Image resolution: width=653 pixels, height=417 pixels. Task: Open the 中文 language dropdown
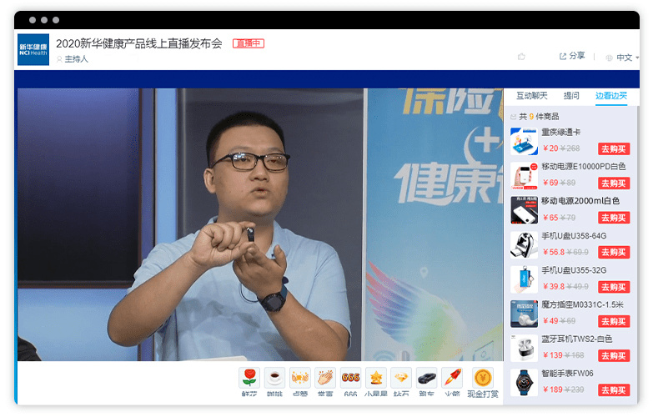(x=622, y=58)
